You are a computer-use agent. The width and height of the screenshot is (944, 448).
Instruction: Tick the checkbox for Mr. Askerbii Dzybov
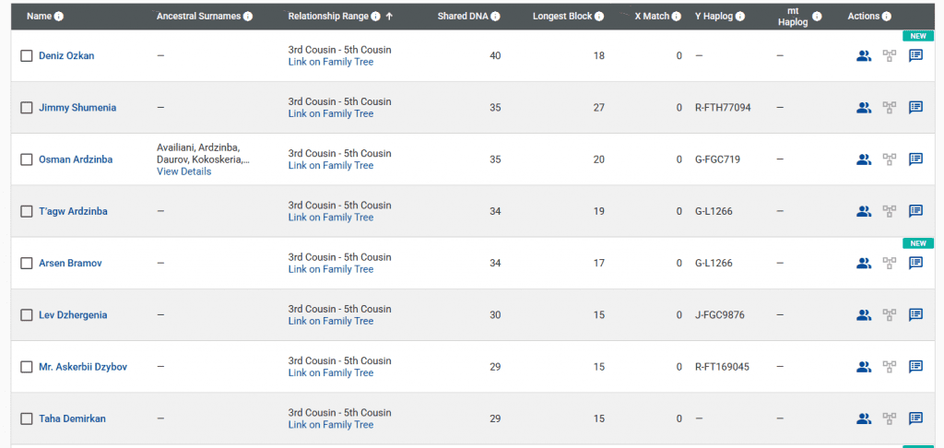[x=27, y=367]
